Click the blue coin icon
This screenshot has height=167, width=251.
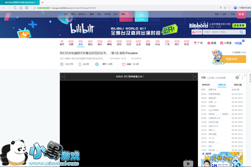coord(97,64)
